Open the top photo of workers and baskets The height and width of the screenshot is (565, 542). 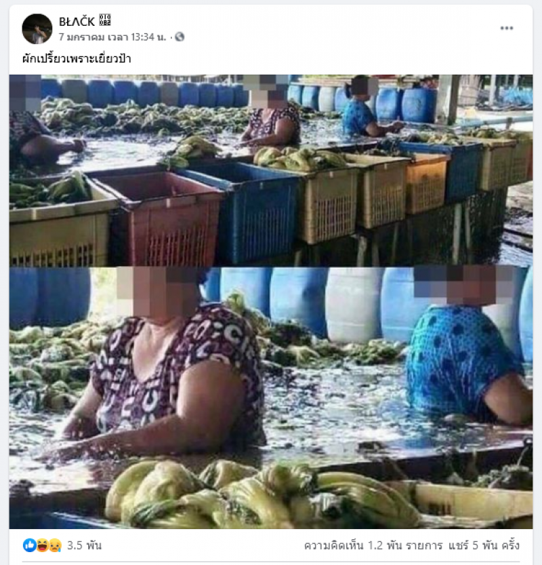pos(271,170)
